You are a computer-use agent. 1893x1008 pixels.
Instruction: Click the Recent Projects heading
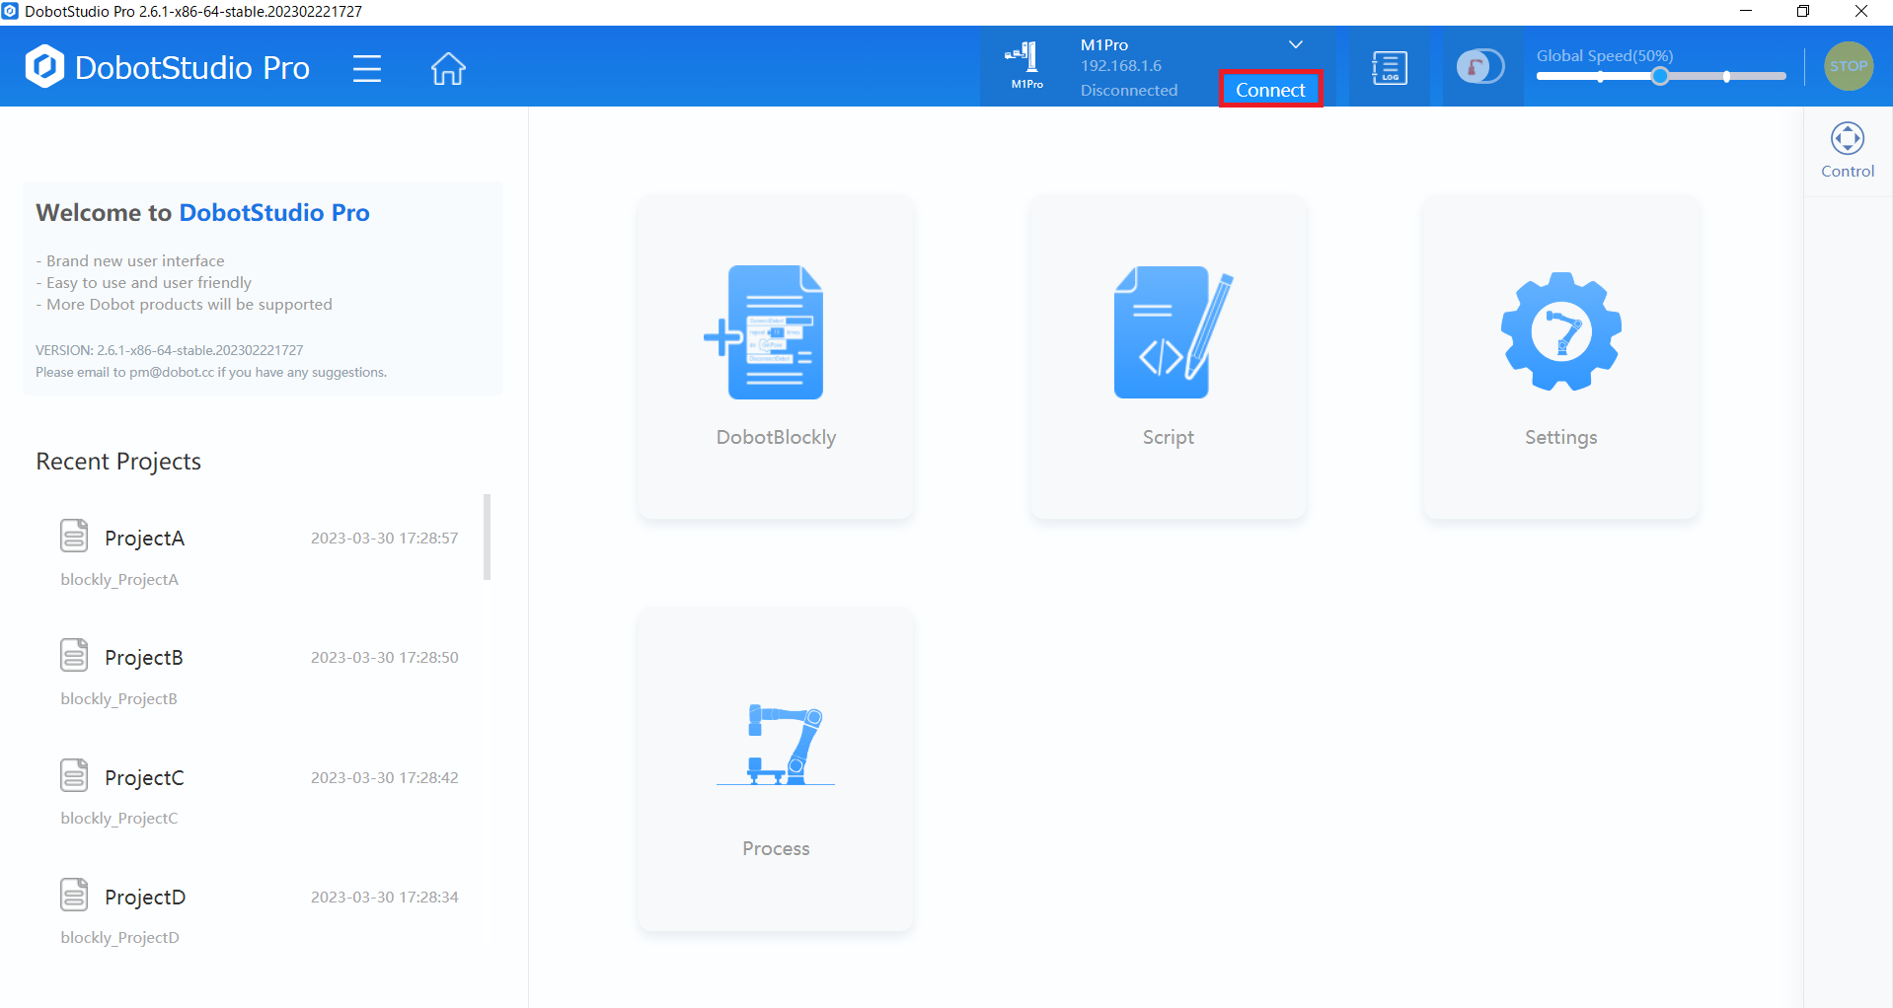(x=118, y=462)
